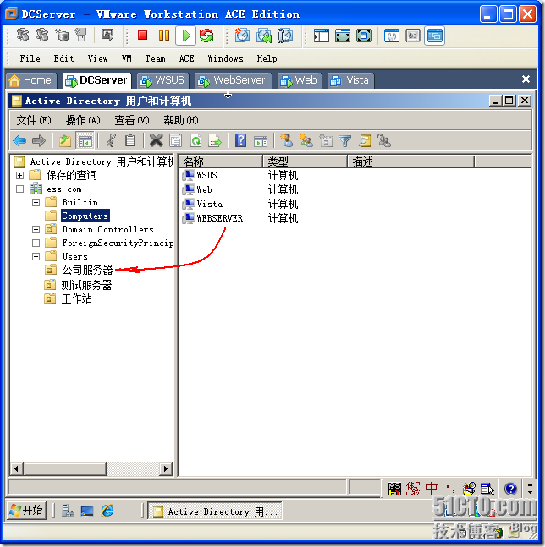Screen dimensions: 545x547
Task: Open the 操作(A) menu
Action: pos(83,120)
